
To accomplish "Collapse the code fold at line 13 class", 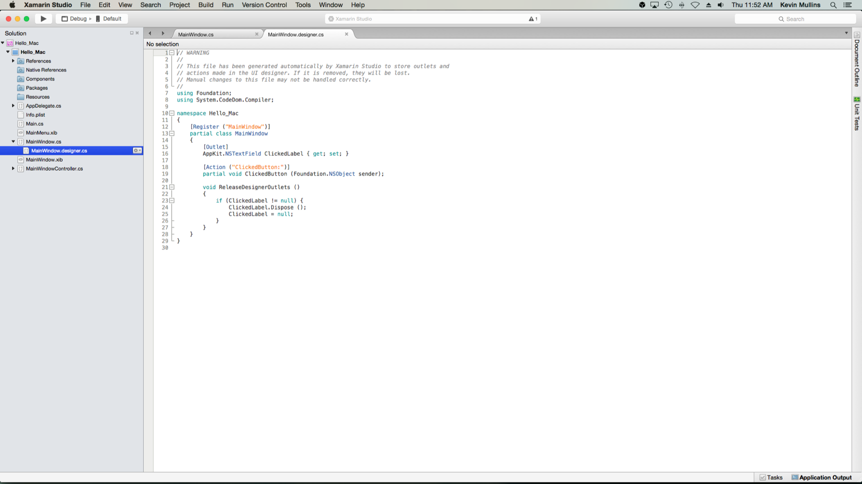I will [x=172, y=134].
